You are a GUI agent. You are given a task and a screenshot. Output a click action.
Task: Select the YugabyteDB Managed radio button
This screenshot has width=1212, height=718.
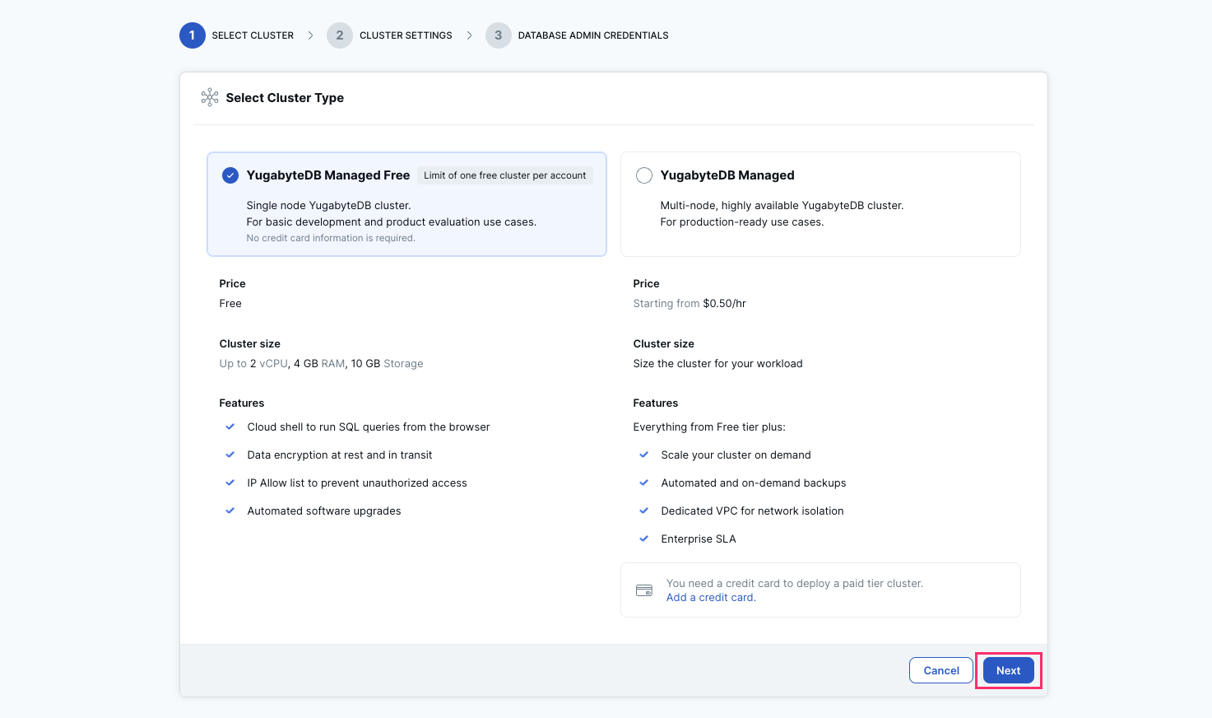coord(644,175)
